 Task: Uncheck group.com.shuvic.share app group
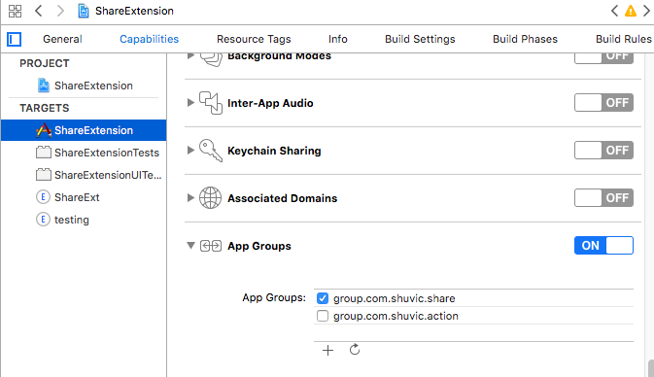(323, 298)
